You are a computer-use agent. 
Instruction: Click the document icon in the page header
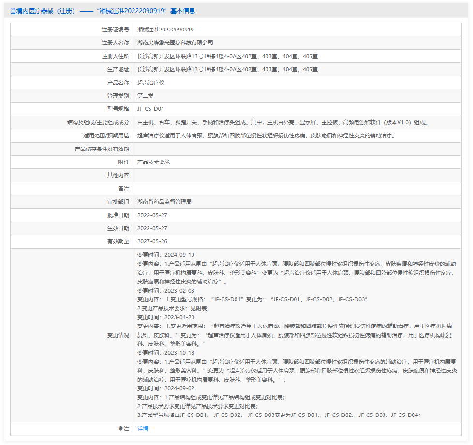tap(13, 11)
